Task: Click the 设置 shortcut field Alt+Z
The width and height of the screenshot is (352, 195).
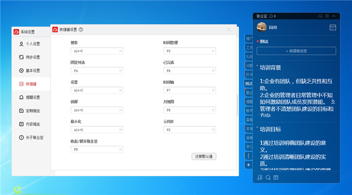Action: [x=97, y=90]
